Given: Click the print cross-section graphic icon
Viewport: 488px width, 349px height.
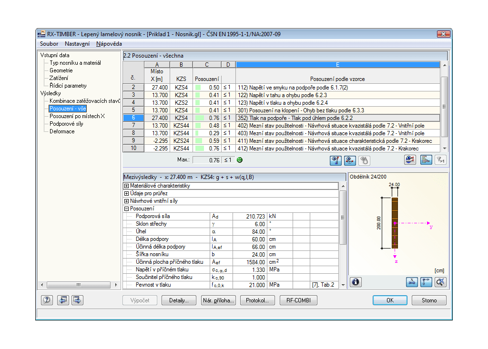Looking at the screenshot, I should coord(440,282).
